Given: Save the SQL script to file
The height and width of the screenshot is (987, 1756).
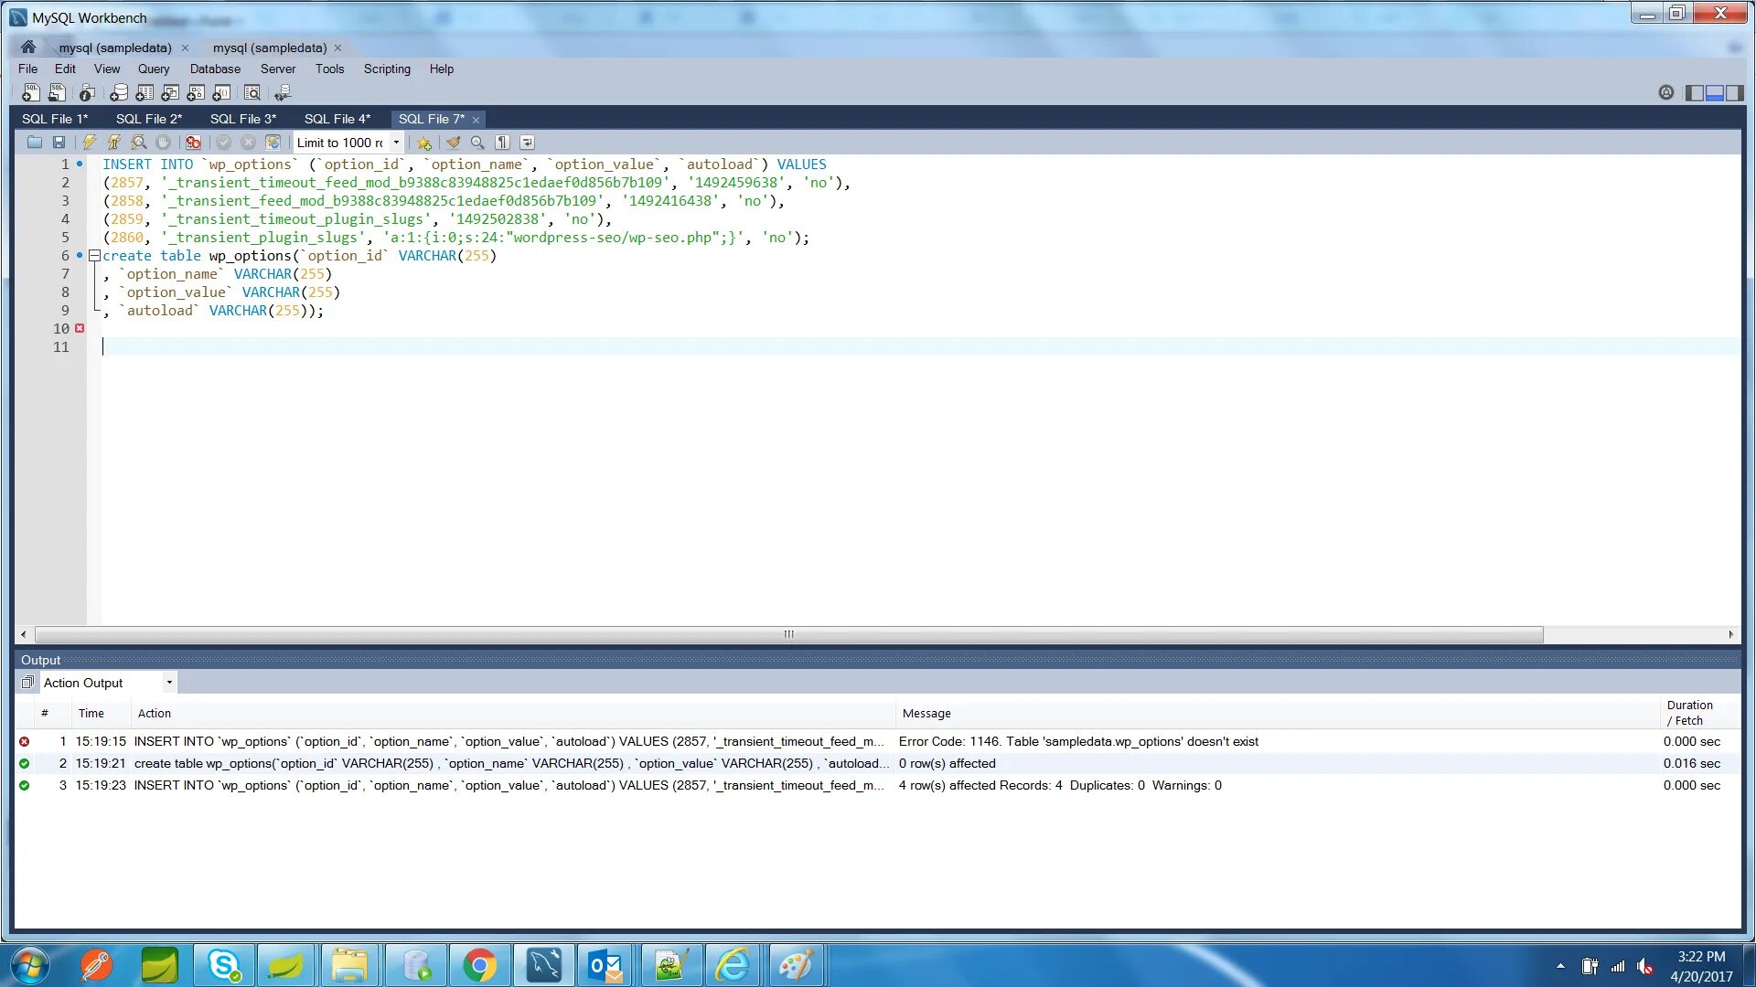Looking at the screenshot, I should pyautogui.click(x=59, y=143).
